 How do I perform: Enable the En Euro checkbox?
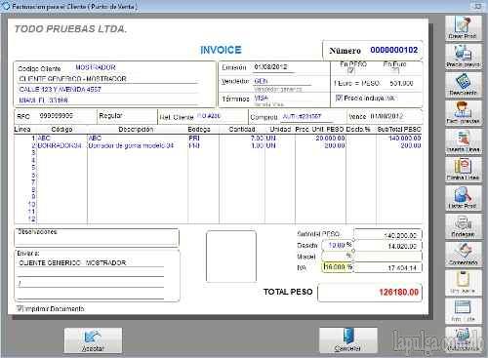[394, 70]
